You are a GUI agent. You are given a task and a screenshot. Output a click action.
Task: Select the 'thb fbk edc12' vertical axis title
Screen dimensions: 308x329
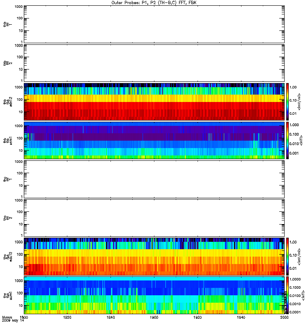point(7,102)
